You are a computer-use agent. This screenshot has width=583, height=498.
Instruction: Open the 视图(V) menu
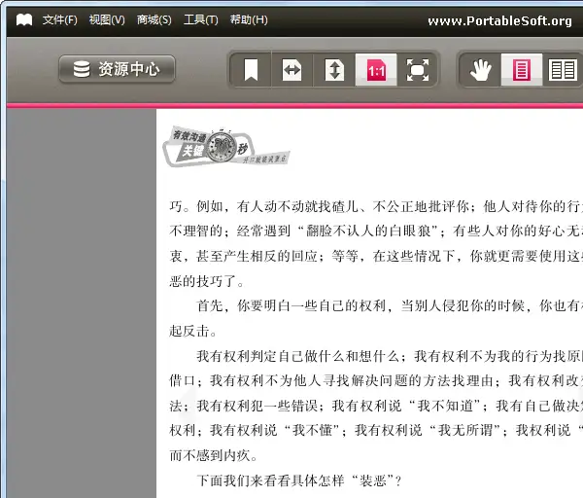click(x=107, y=19)
